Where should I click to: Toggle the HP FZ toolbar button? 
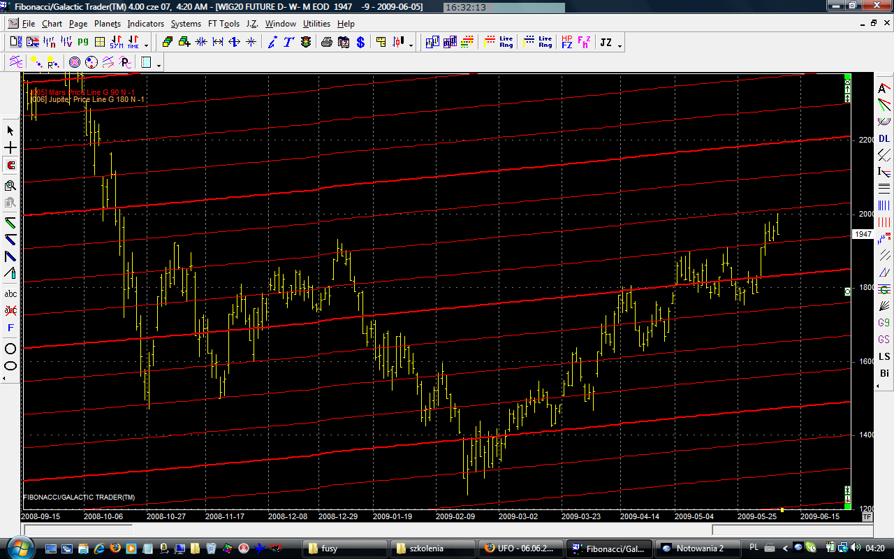click(566, 42)
